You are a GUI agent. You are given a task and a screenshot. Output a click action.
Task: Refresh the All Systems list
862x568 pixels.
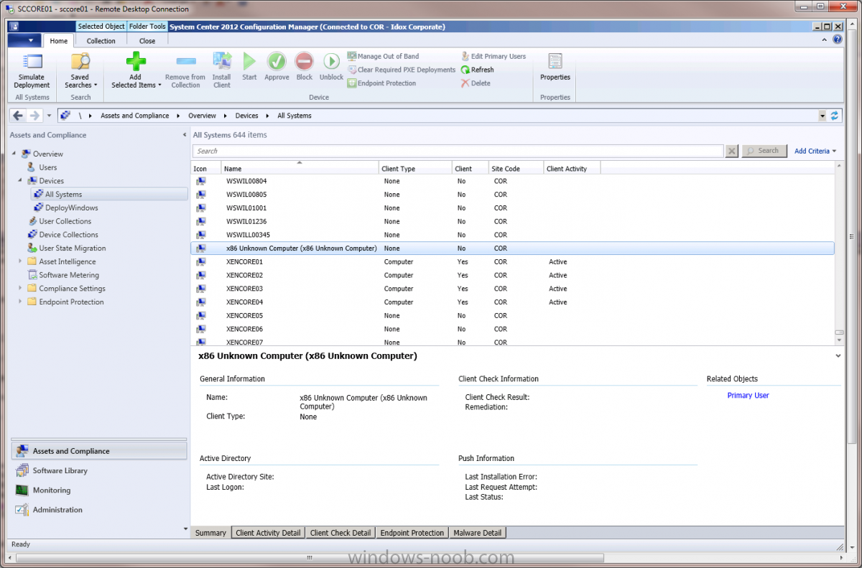tap(477, 70)
